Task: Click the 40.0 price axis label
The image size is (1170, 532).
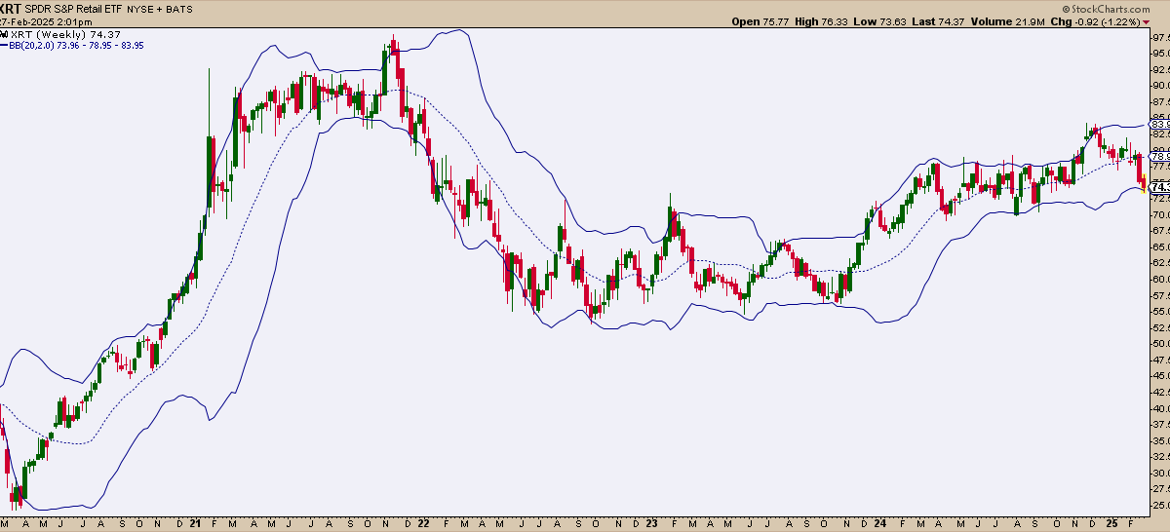Action: [x=1160, y=408]
